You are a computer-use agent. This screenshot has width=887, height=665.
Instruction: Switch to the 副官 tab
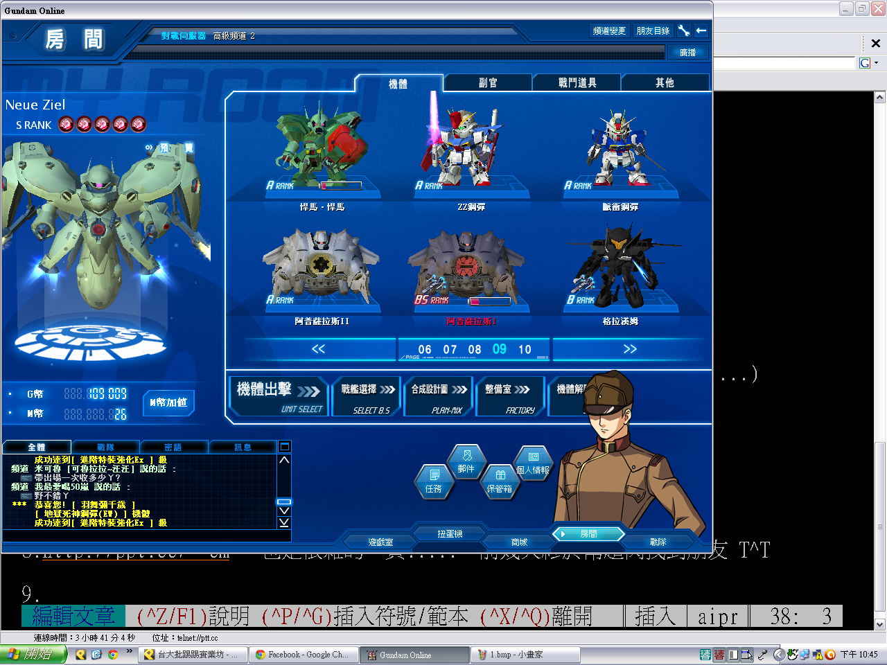(x=488, y=83)
